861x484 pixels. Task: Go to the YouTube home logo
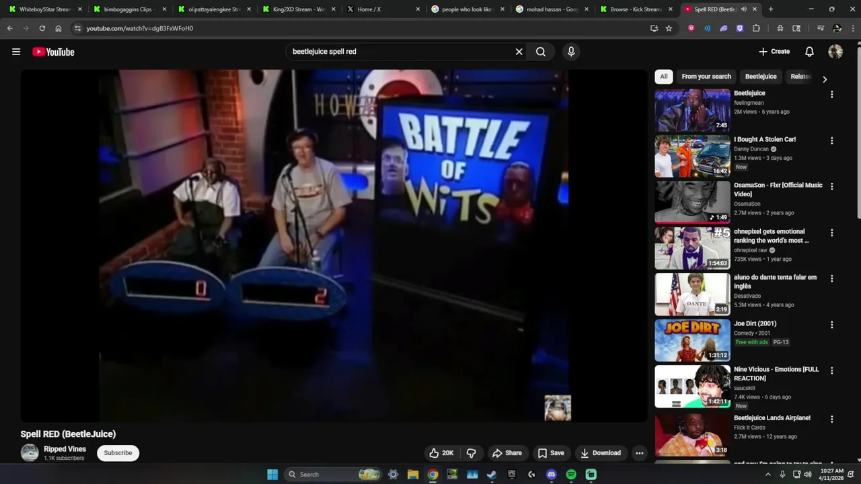tap(53, 52)
